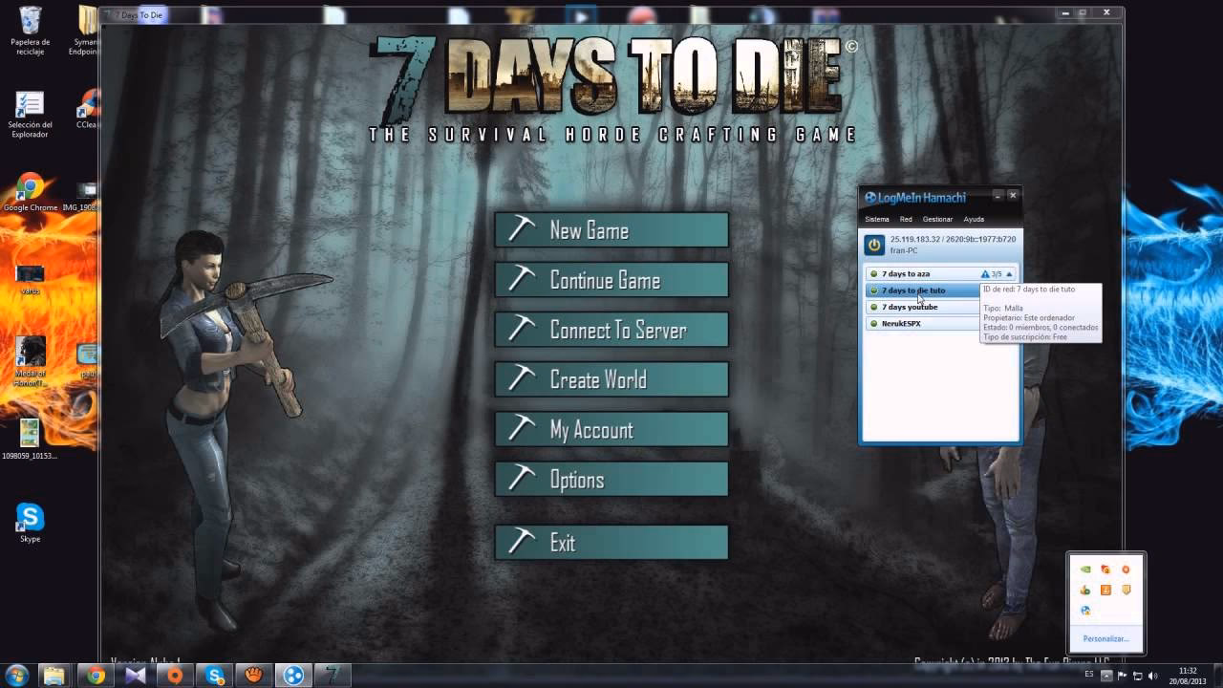
Task: Click the yellow shield icon in tray popup
Action: click(x=1126, y=590)
